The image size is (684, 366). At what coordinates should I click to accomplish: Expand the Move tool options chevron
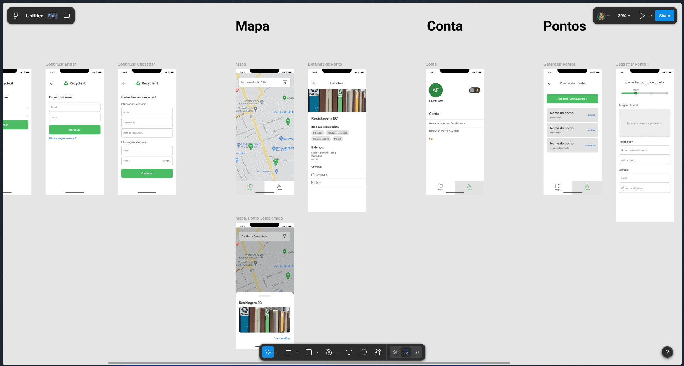click(x=277, y=352)
